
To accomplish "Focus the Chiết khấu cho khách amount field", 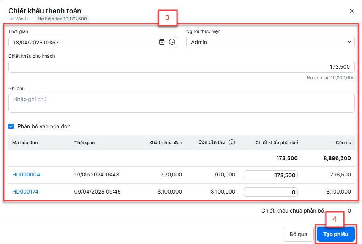I will point(182,67).
